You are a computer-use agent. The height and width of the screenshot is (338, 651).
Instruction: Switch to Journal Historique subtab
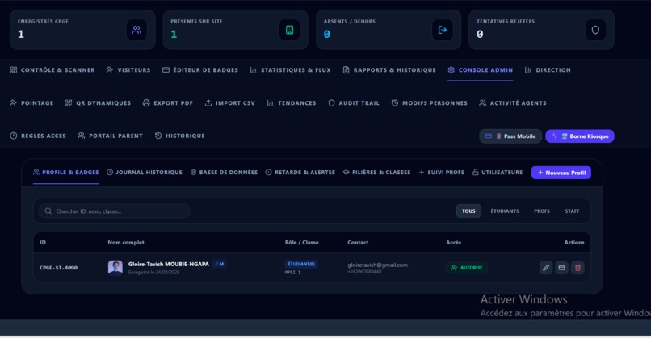click(x=145, y=172)
